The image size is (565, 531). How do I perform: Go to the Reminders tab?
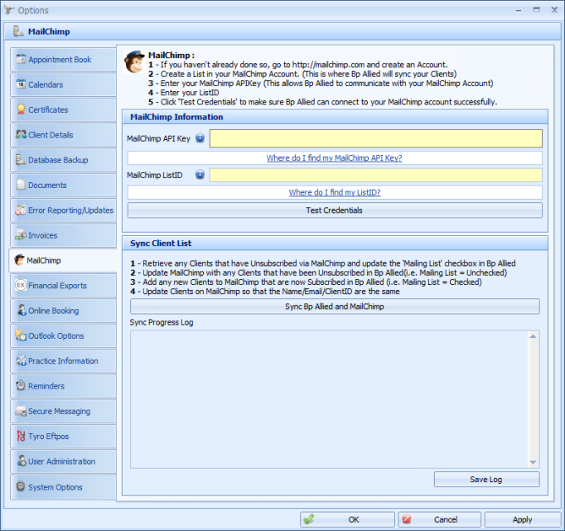point(63,386)
